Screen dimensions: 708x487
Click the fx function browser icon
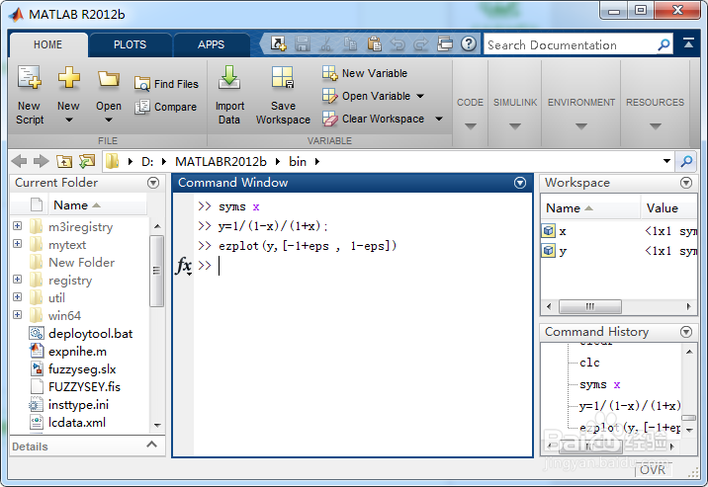184,266
